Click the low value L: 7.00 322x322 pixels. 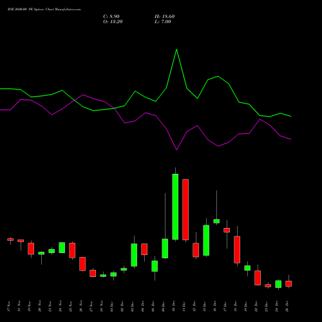pyautogui.click(x=163, y=22)
